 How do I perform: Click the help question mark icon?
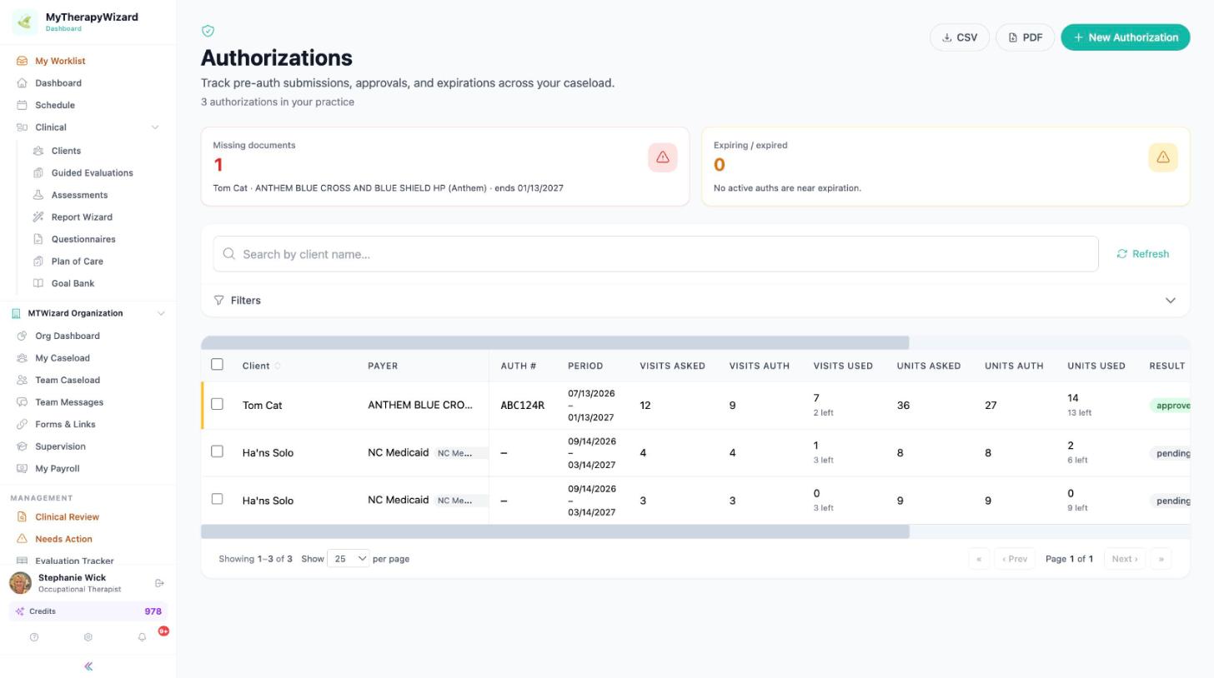pos(34,637)
